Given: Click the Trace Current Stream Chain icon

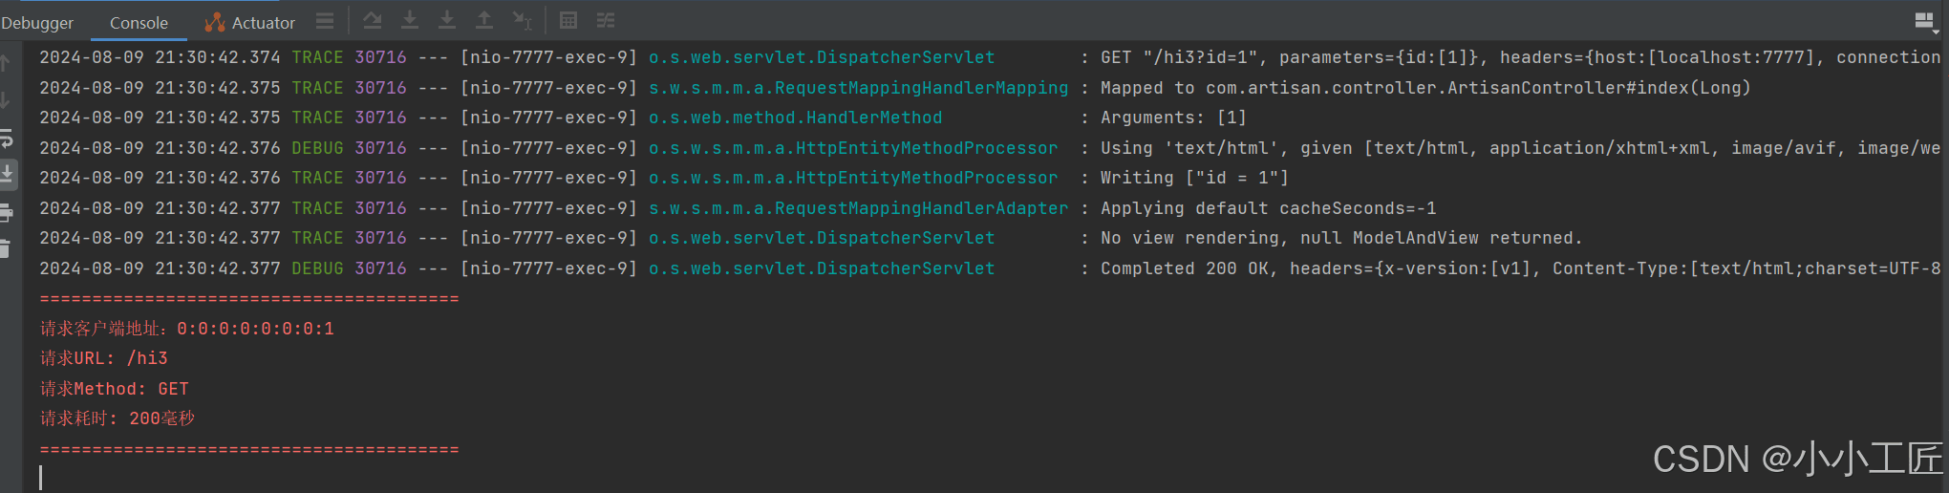Looking at the screenshot, I should [x=606, y=20].
